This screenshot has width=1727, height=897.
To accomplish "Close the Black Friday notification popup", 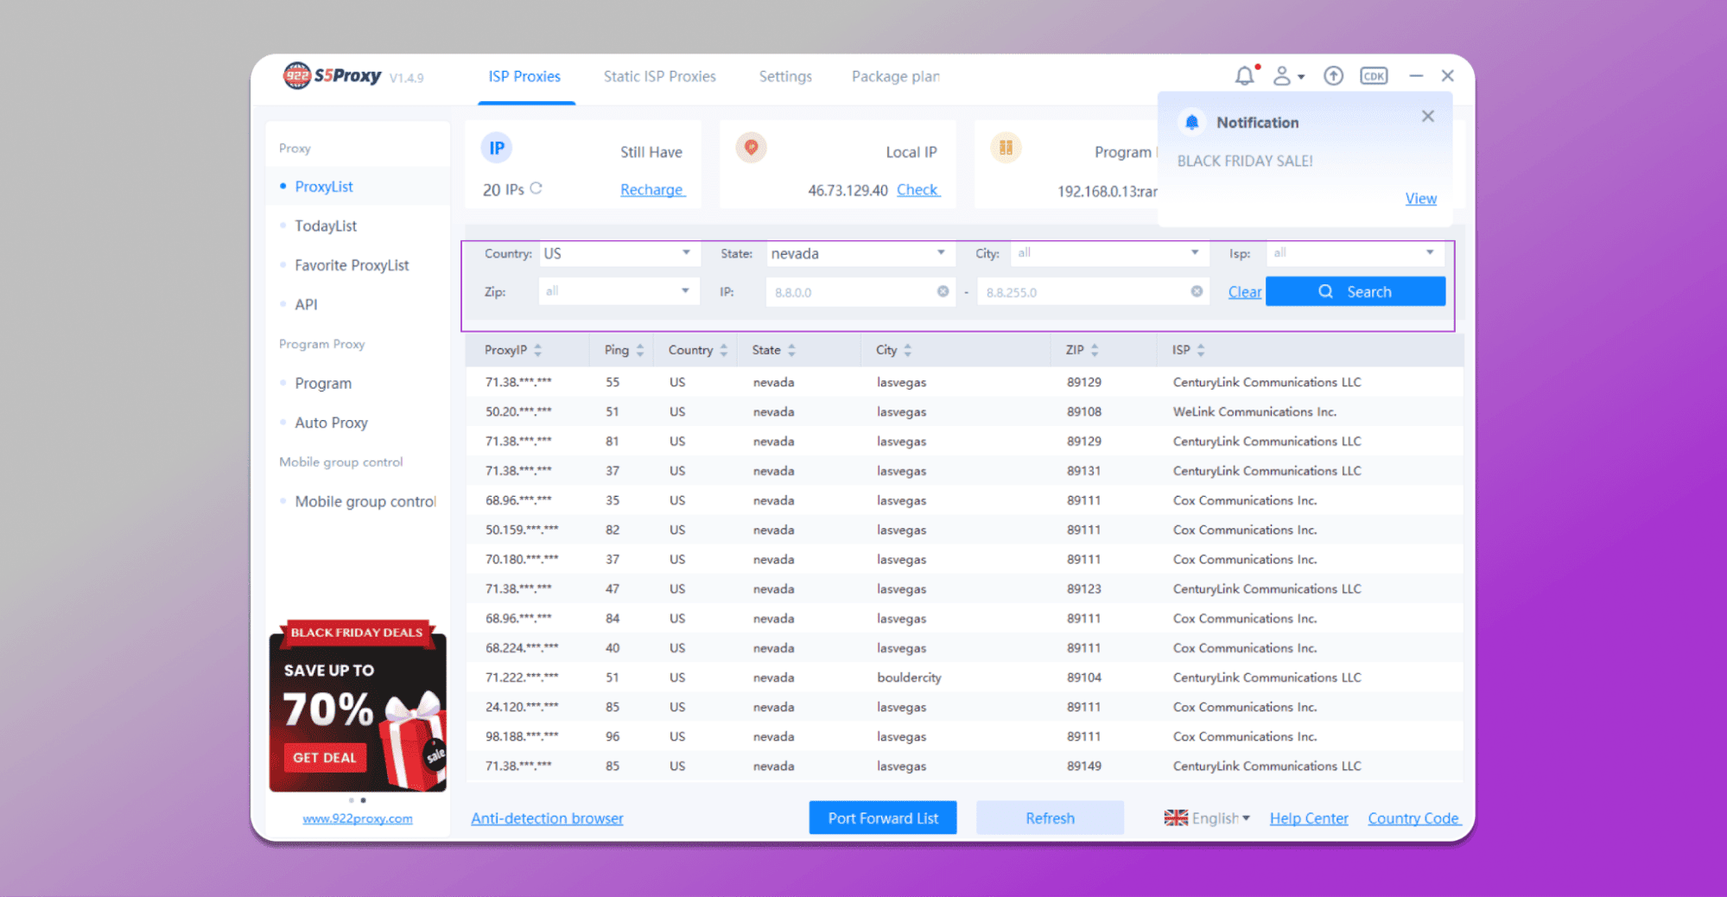I will click(x=1428, y=116).
